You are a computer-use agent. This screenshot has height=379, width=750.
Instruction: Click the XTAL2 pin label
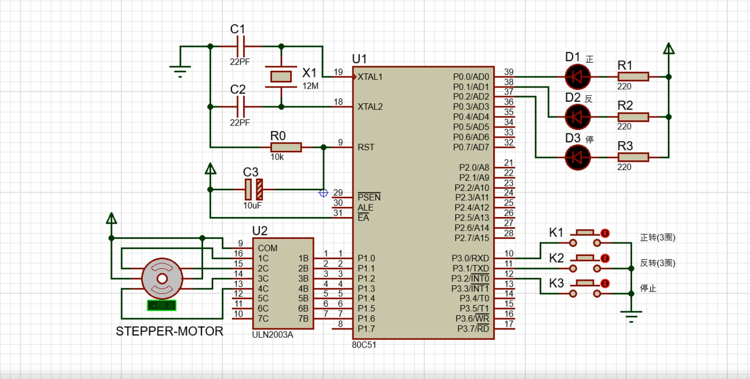[370, 107]
